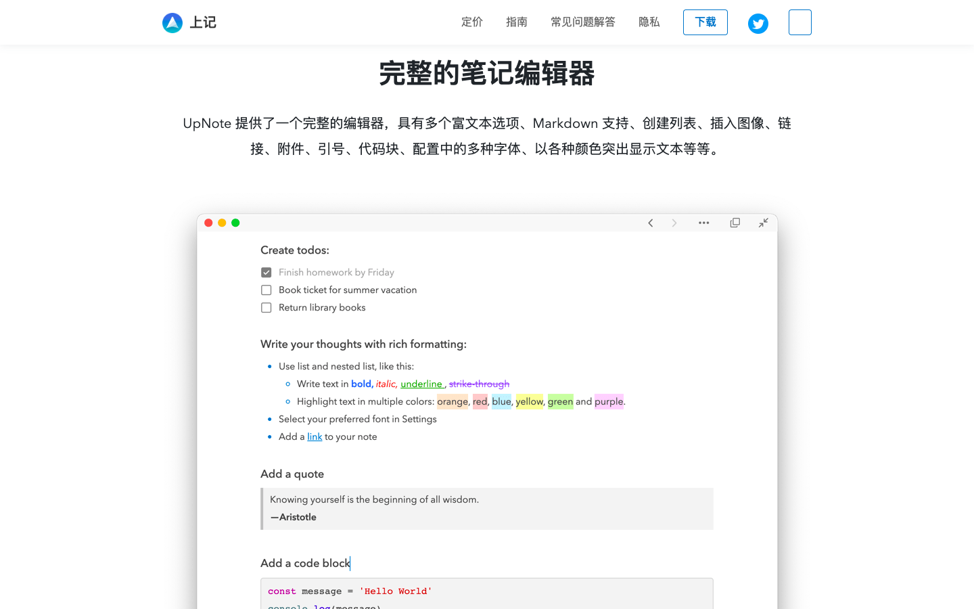The image size is (974, 609).
Task: Click the orange highlighted word
Action: tap(453, 401)
